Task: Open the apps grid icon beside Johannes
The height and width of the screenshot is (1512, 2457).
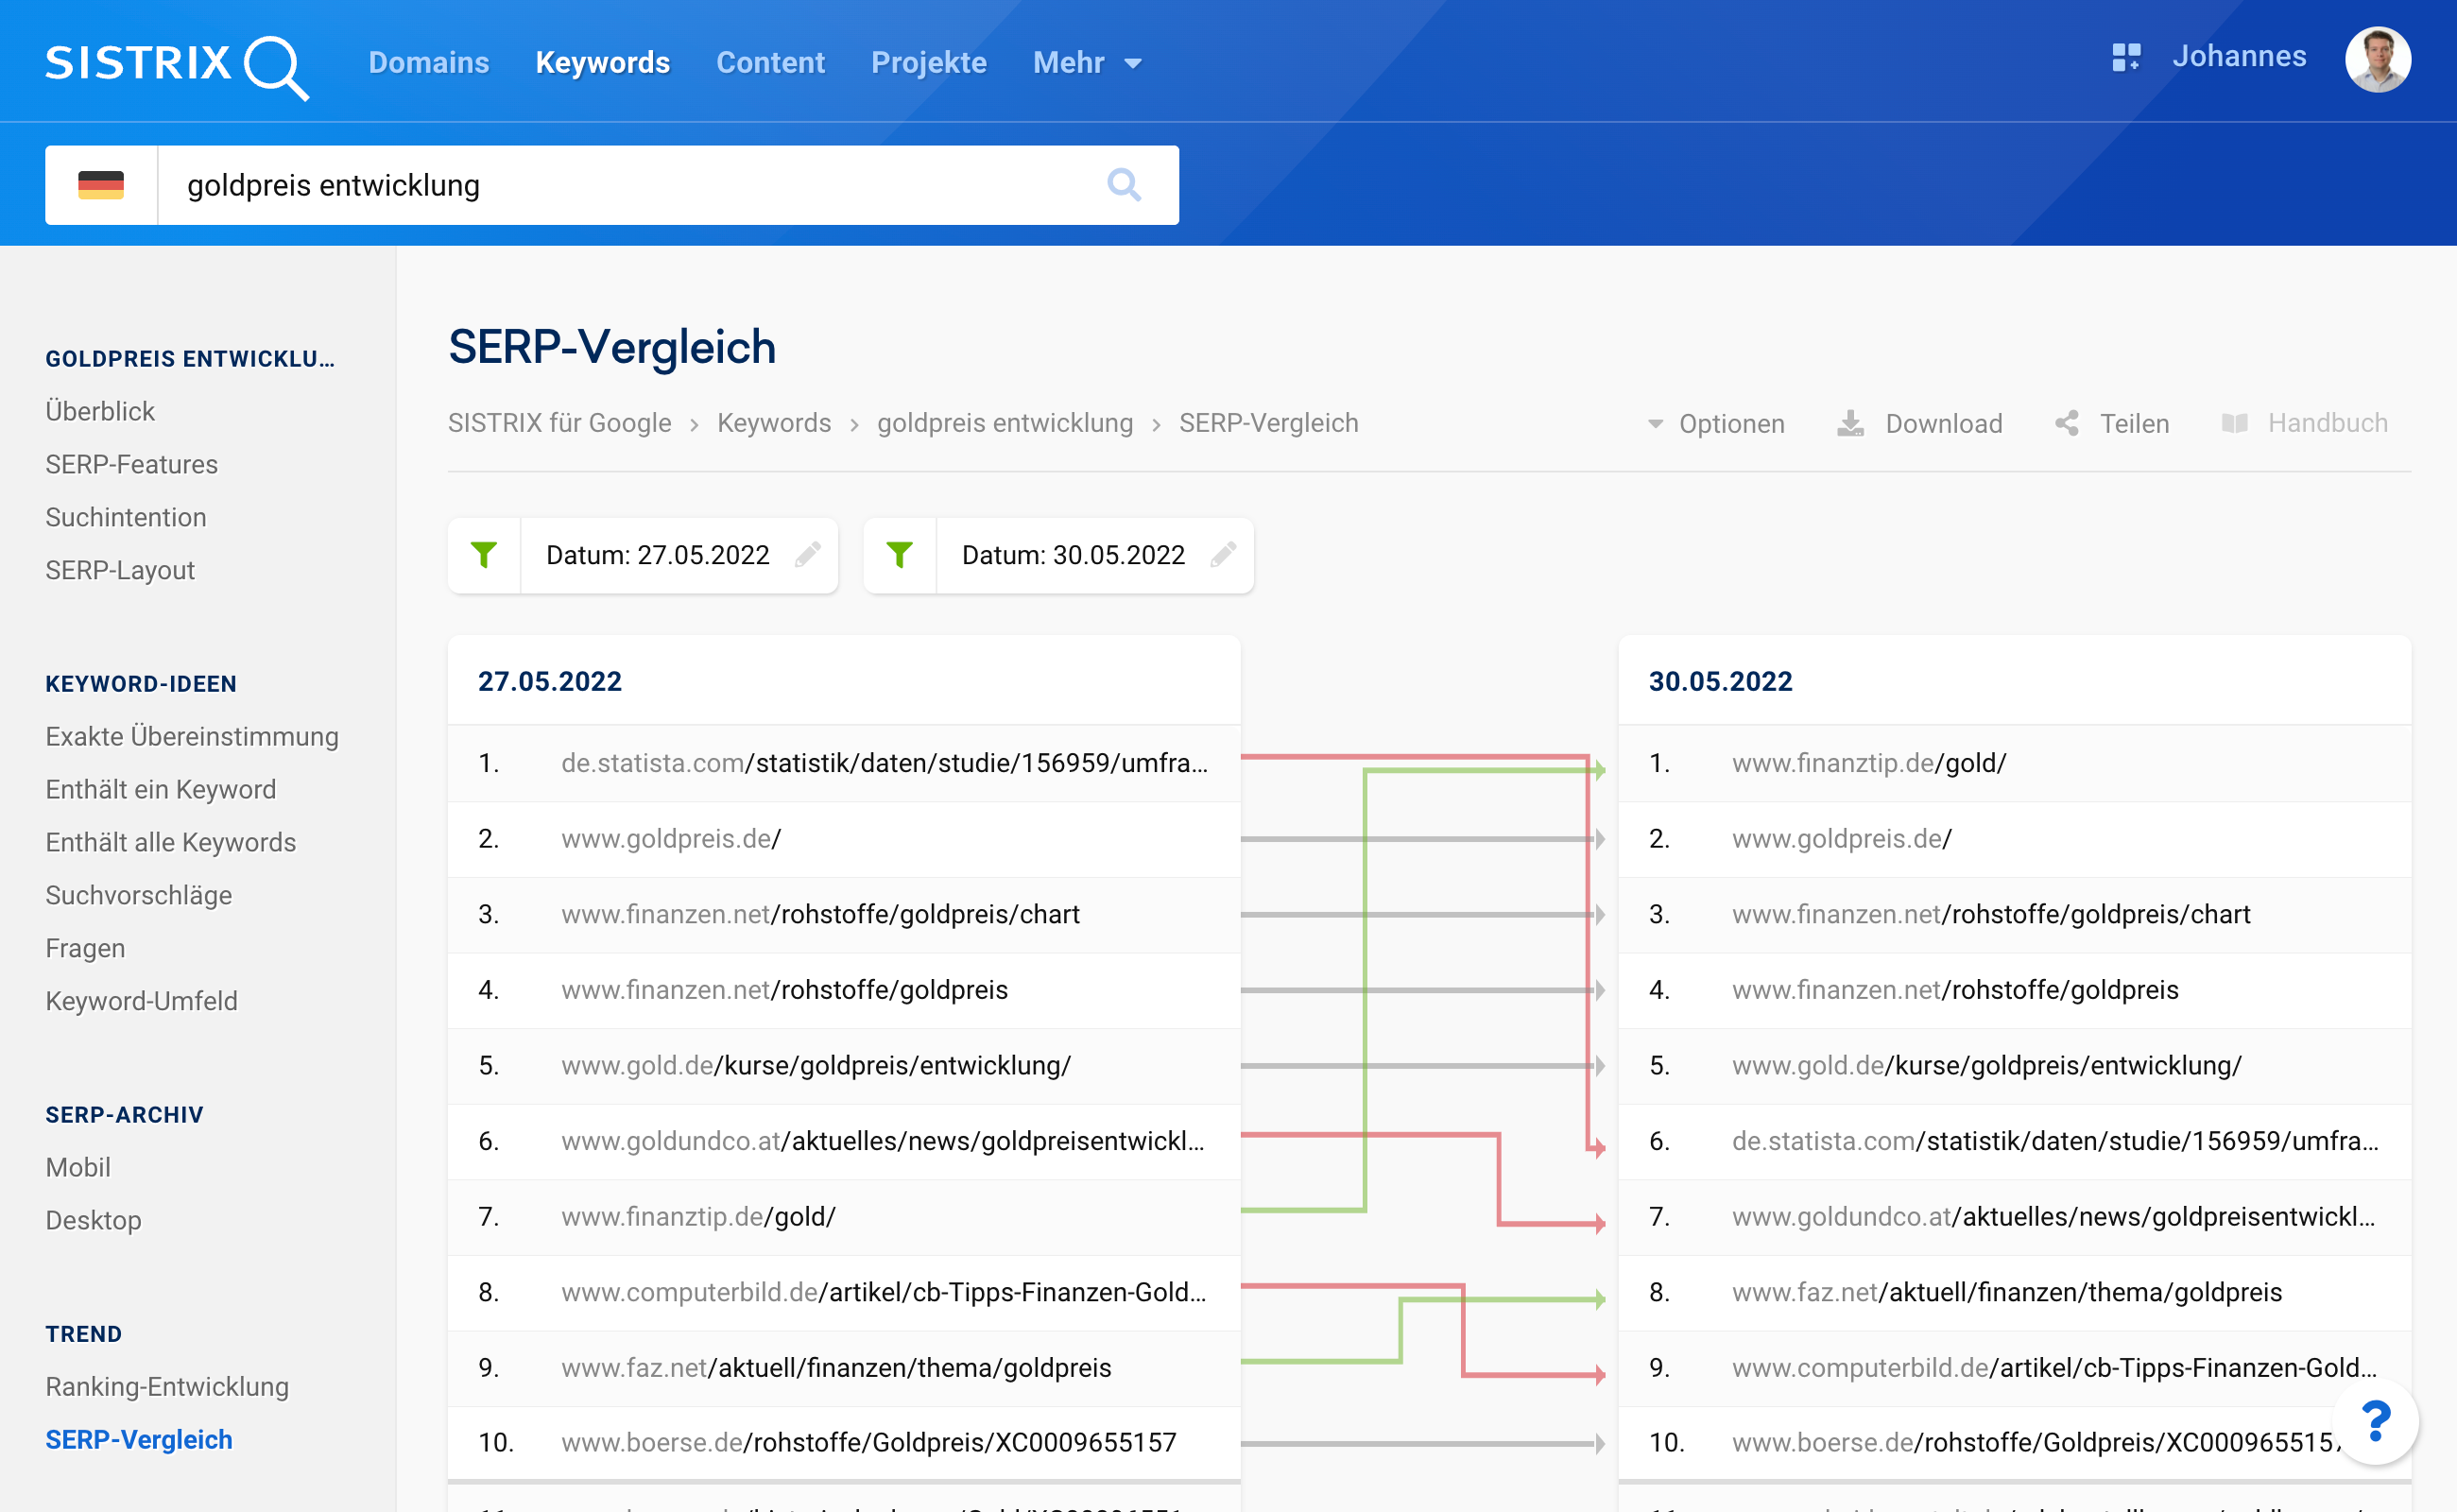Action: (x=2125, y=57)
